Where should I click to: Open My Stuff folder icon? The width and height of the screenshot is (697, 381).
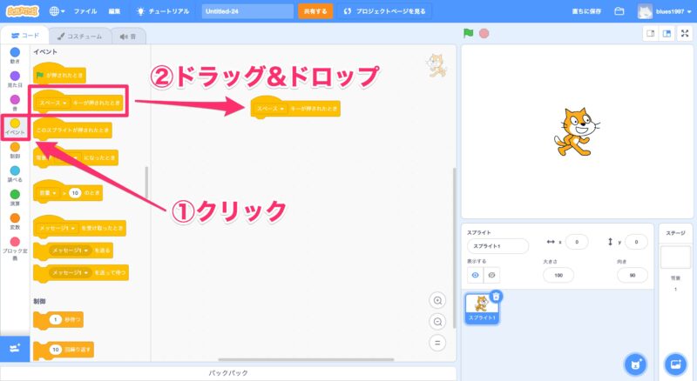pyautogui.click(x=619, y=11)
